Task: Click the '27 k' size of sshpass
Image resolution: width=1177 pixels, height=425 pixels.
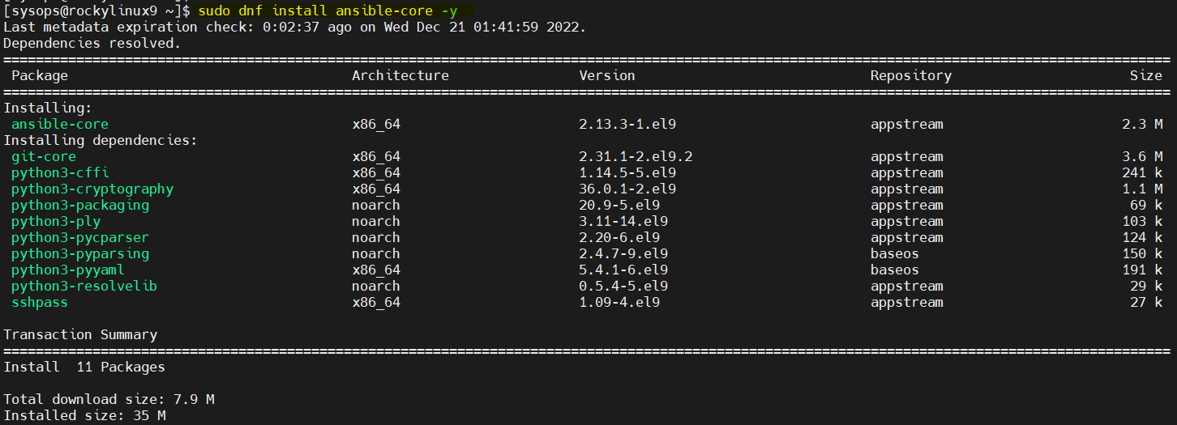Action: pos(1146,302)
